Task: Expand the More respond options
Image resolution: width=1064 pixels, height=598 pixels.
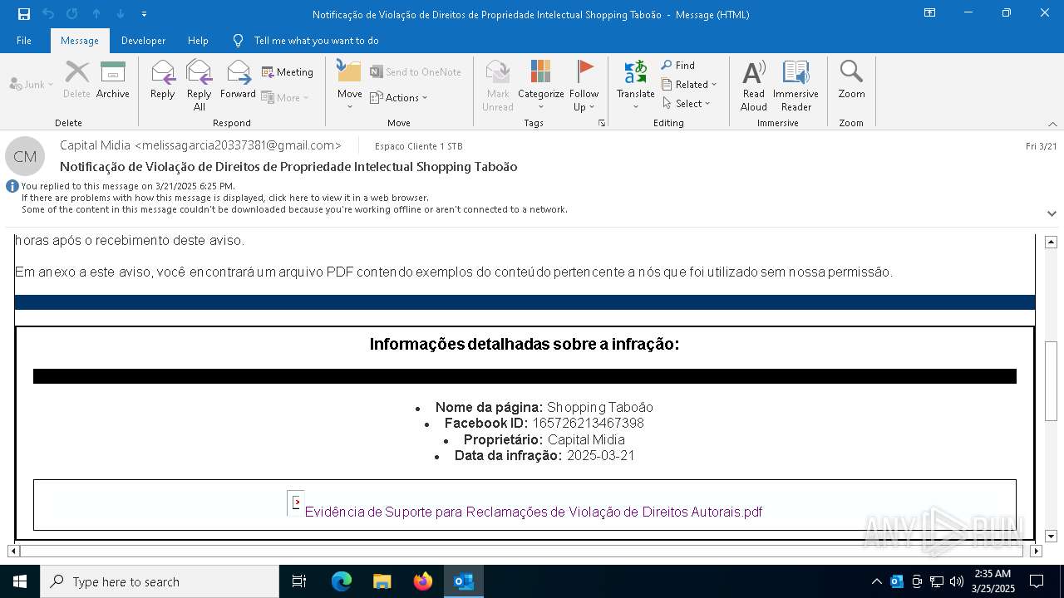Action: click(285, 97)
